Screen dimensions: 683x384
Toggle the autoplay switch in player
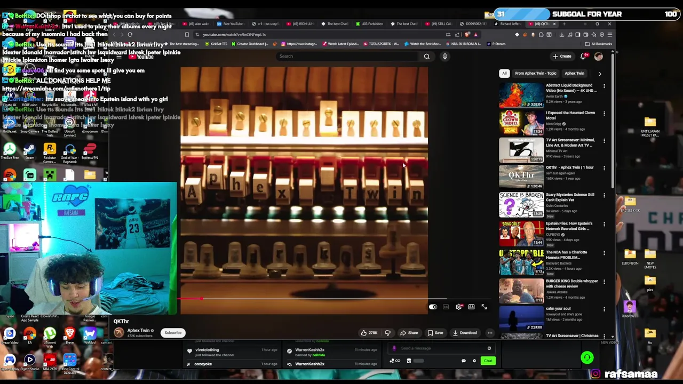(x=433, y=307)
